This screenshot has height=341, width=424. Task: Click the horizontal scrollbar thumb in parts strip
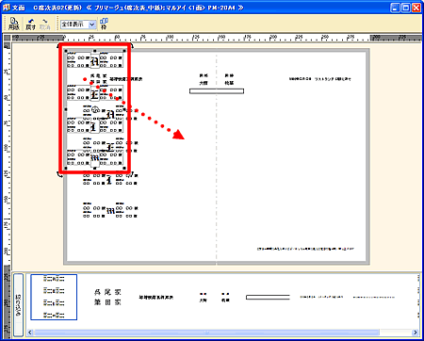206,333
